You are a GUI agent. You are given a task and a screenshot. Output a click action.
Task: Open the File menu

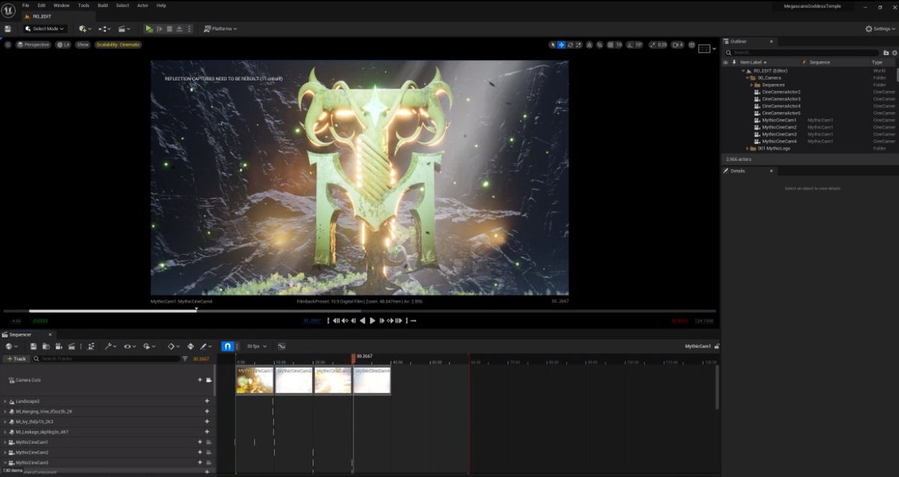pyautogui.click(x=25, y=5)
